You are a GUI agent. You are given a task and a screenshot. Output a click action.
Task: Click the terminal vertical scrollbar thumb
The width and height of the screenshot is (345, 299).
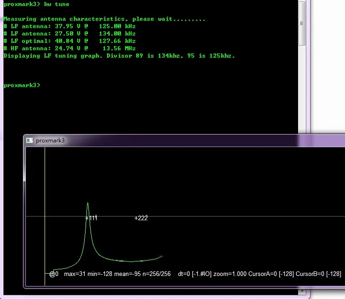(x=302, y=23)
